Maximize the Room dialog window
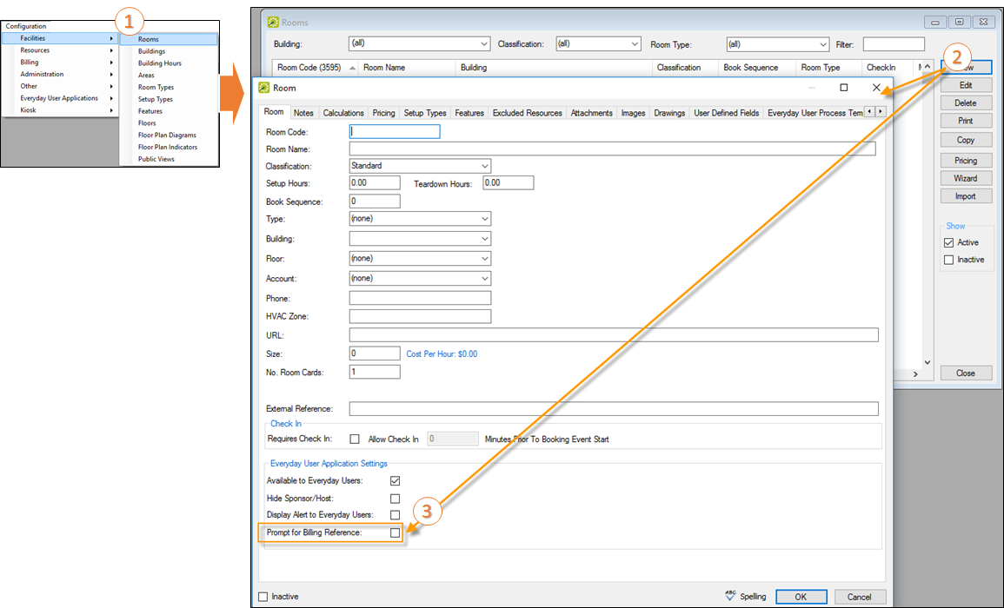The width and height of the screenshot is (1004, 608). pos(843,88)
